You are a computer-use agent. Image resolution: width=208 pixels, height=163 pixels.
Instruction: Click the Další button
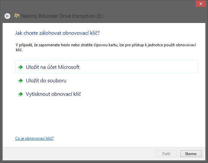click(x=166, y=154)
